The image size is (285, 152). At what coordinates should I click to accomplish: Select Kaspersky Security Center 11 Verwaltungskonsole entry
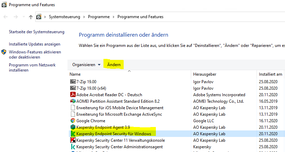point(121,140)
